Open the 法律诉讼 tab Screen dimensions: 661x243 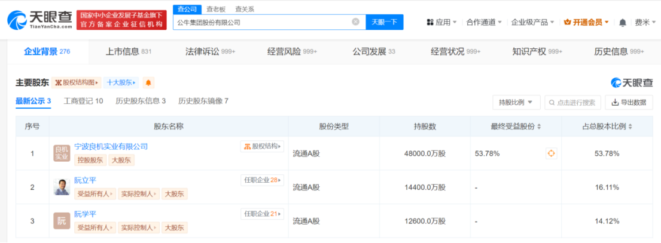pos(211,52)
